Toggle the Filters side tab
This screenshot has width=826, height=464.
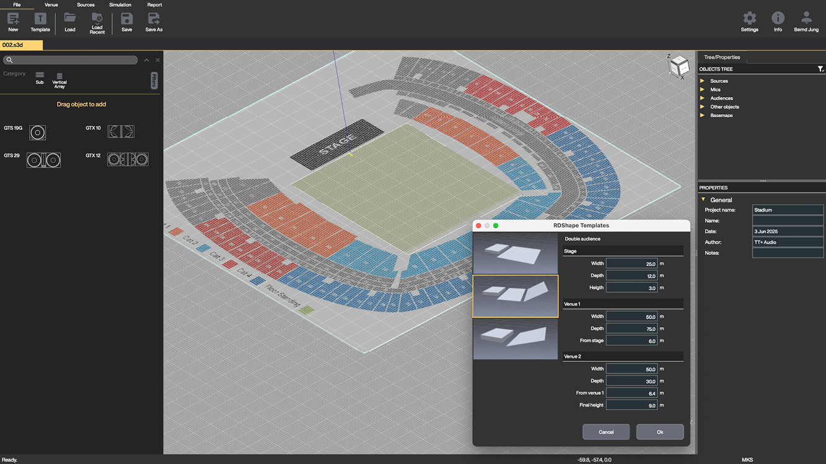click(x=154, y=81)
